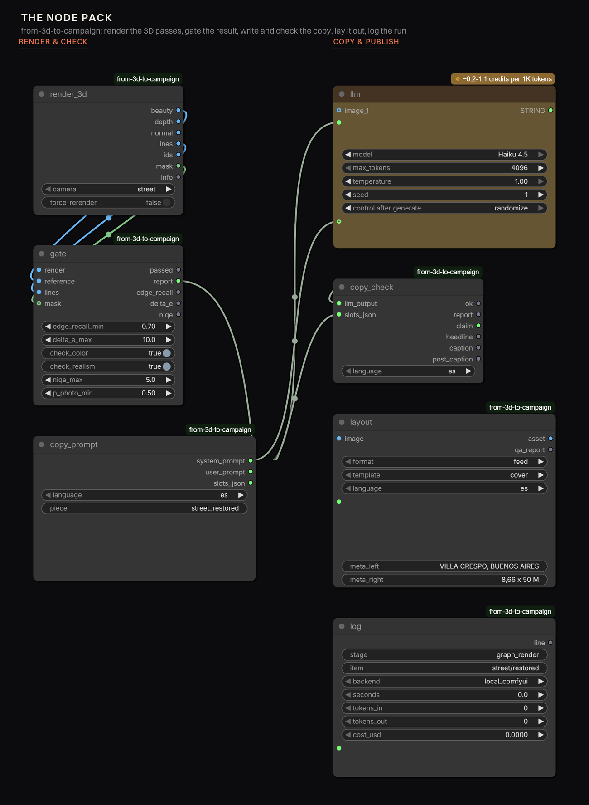Viewport: 589px width, 805px height.
Task: Click the claim output socket on copy_check
Action: [x=478, y=326]
